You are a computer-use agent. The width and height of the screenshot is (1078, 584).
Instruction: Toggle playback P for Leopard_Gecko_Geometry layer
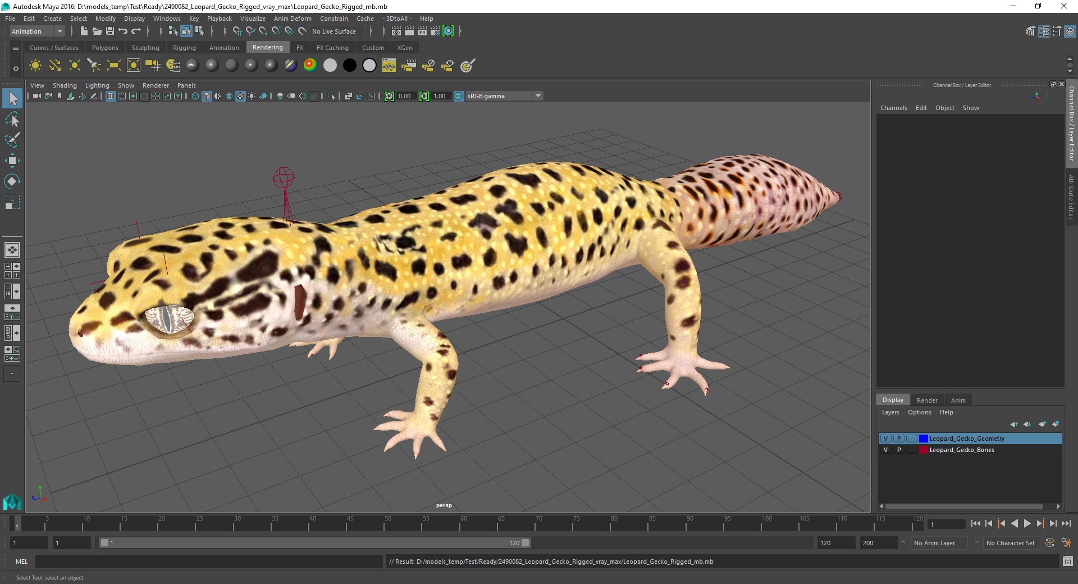click(x=899, y=439)
